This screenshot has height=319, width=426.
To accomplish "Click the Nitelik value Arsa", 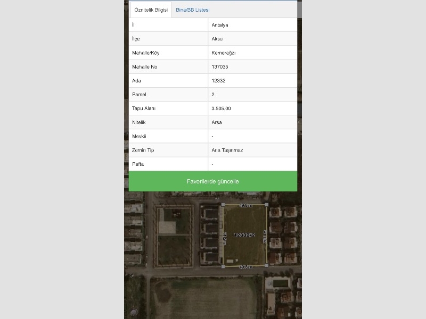I will tap(217, 122).
